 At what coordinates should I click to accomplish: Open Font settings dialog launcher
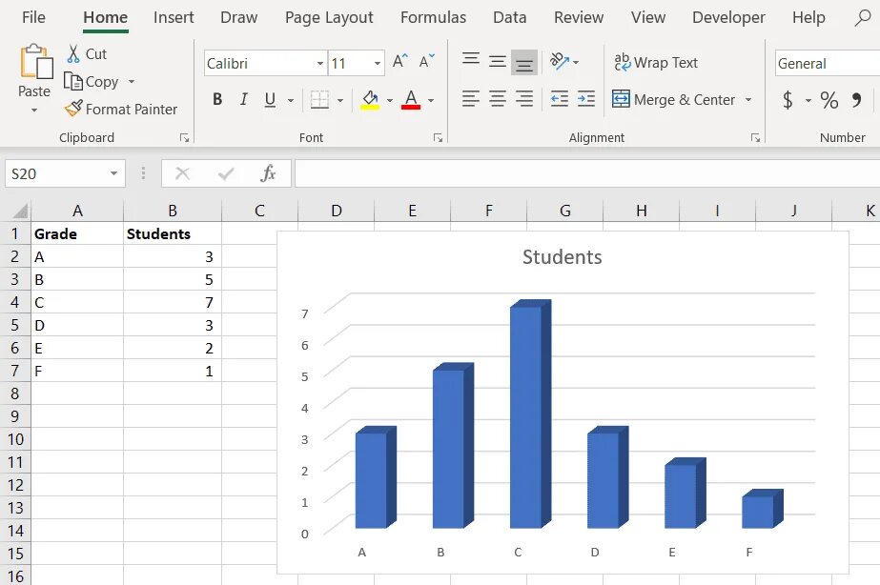coord(438,138)
